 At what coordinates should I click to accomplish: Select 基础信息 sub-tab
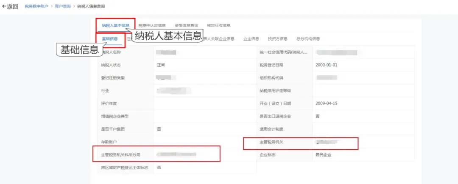(110, 39)
